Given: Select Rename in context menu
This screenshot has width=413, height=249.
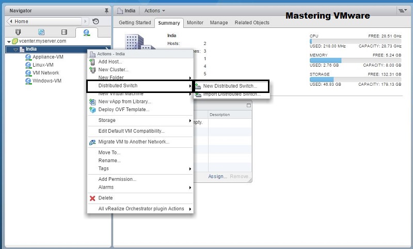Looking at the screenshot, I should tap(140, 161).
